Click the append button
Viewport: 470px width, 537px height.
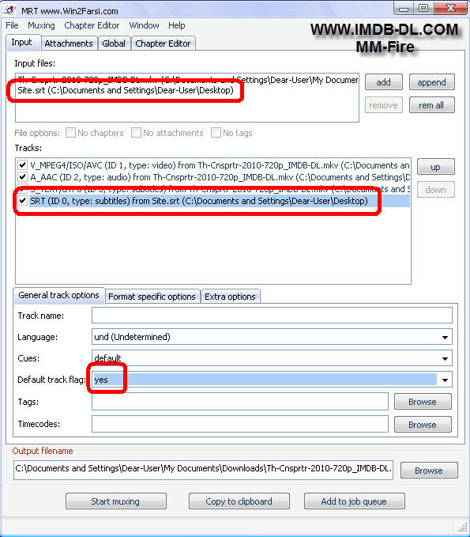click(x=431, y=82)
